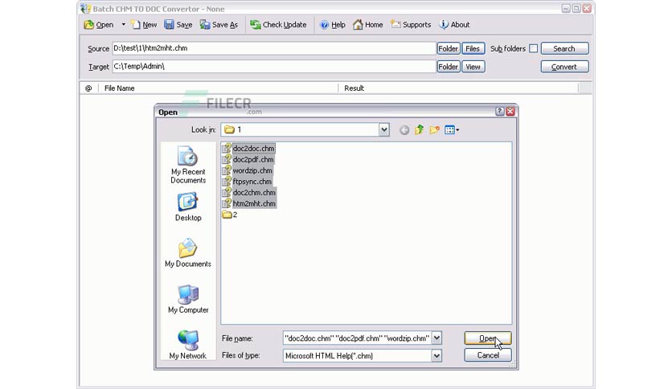Click the Target path input field
Viewport: 672px width, 389px height.
tap(274, 67)
